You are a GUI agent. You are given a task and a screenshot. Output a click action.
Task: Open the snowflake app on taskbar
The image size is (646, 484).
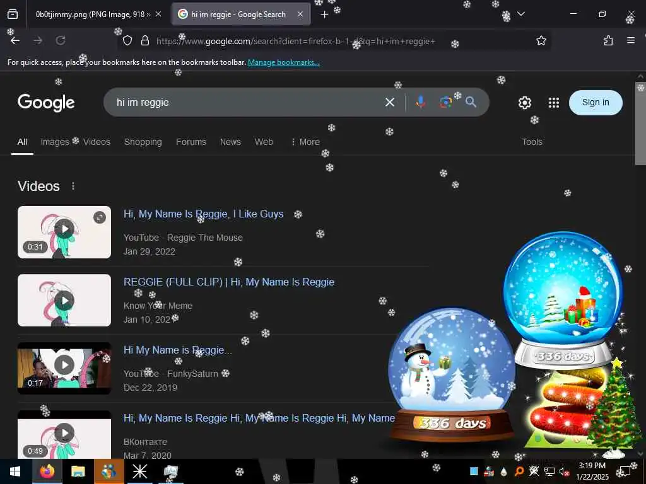point(139,471)
